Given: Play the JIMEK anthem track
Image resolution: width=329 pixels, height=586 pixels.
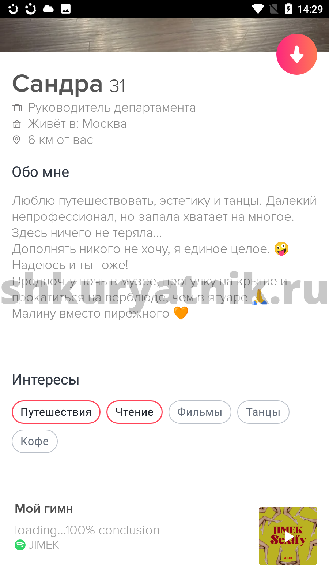Looking at the screenshot, I should (288, 536).
